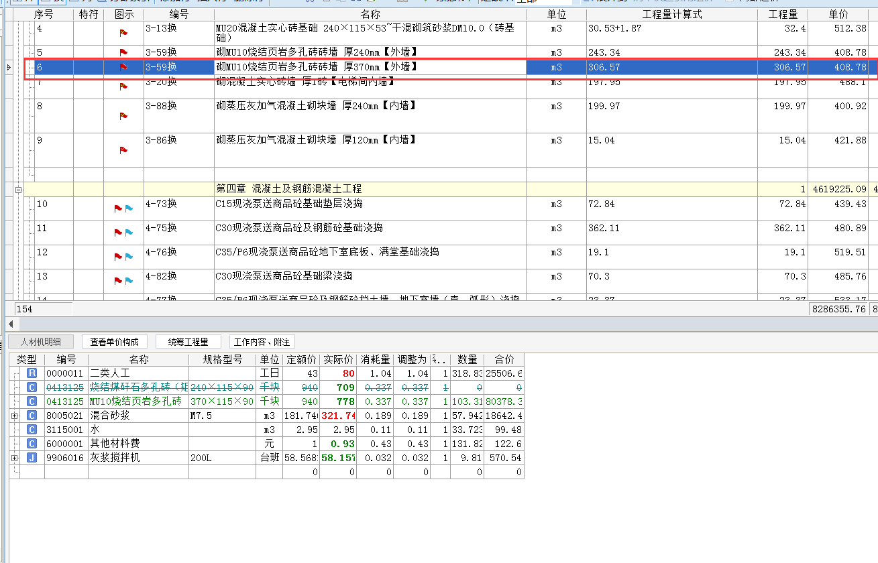
Task: Click the C material icon for 混合砂浆
Action: pos(32,416)
